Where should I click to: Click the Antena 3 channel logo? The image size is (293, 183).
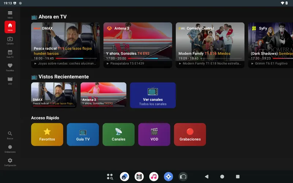109,29
